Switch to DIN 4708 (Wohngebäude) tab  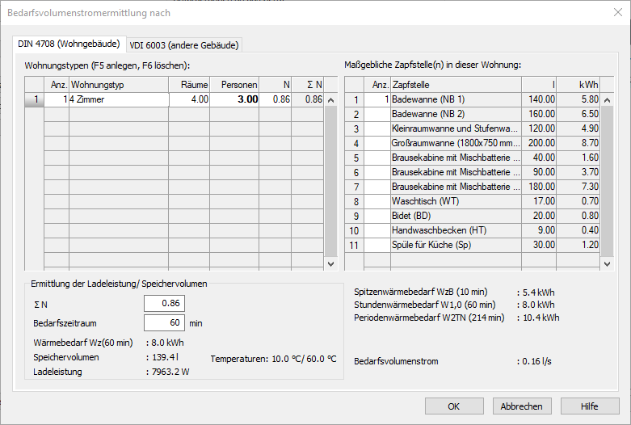click(69, 44)
